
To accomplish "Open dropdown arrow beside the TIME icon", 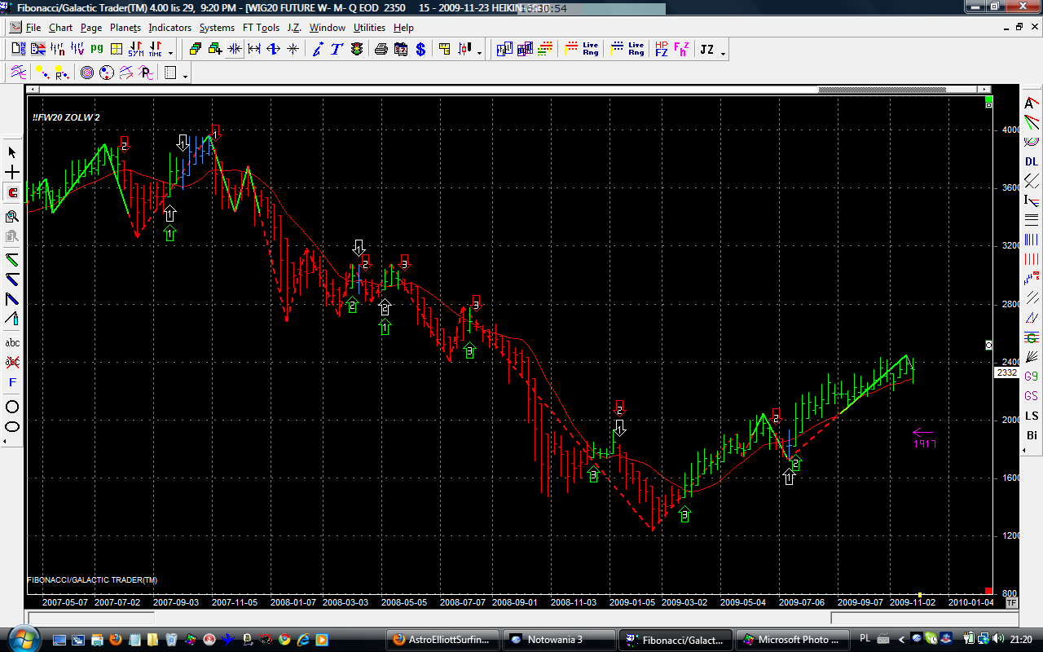I will pyautogui.click(x=171, y=53).
